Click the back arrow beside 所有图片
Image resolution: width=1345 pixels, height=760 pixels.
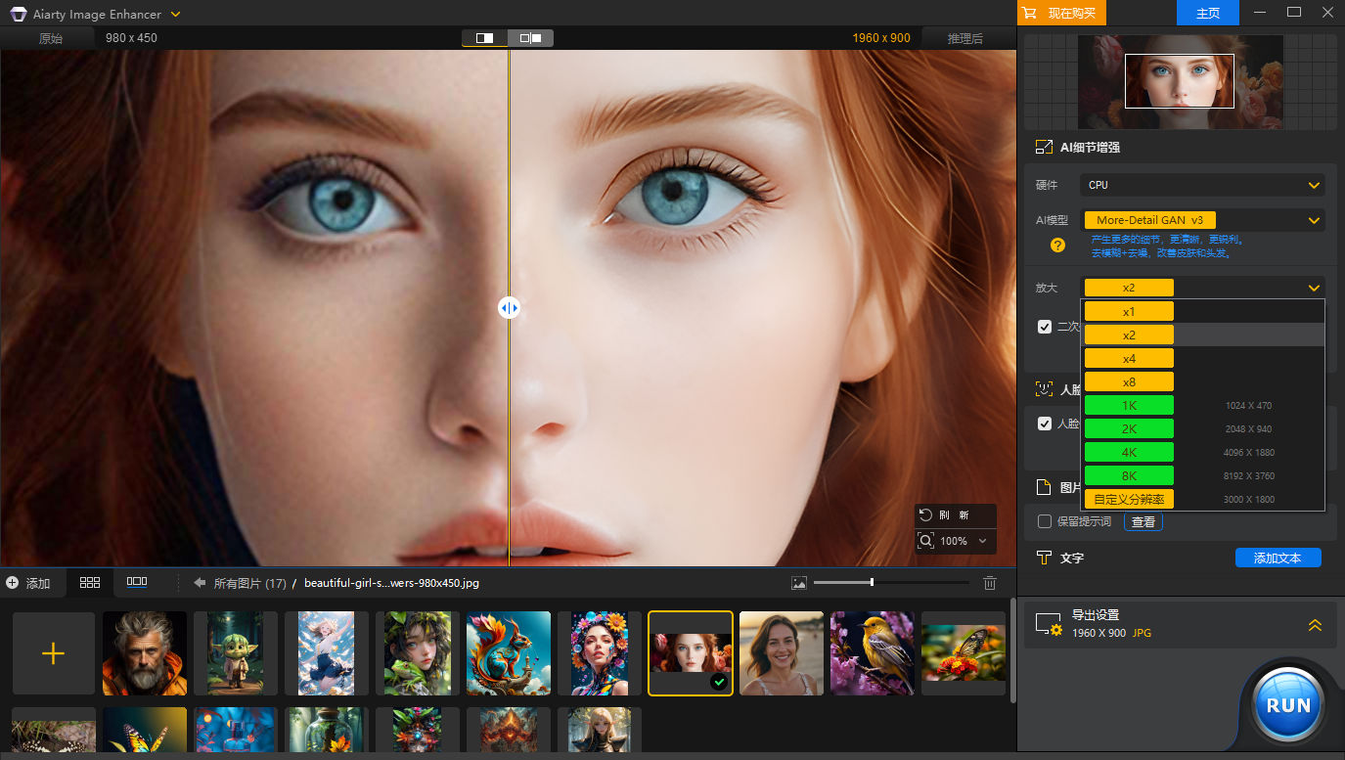[200, 583]
